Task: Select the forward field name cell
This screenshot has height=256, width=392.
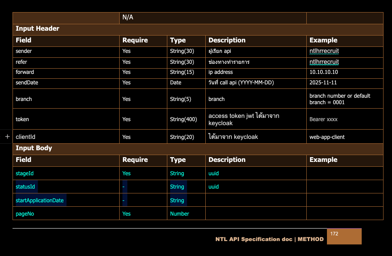Action: click(25, 72)
